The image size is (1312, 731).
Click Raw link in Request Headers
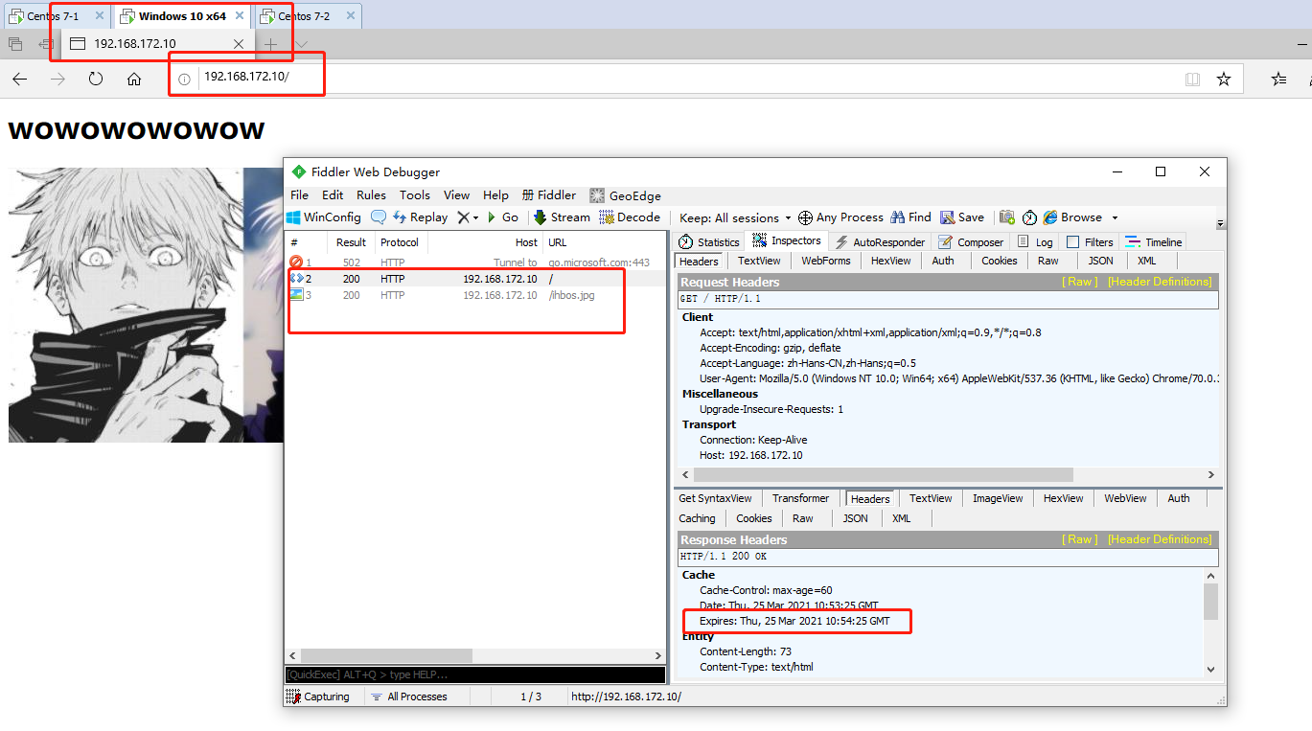[1080, 282]
